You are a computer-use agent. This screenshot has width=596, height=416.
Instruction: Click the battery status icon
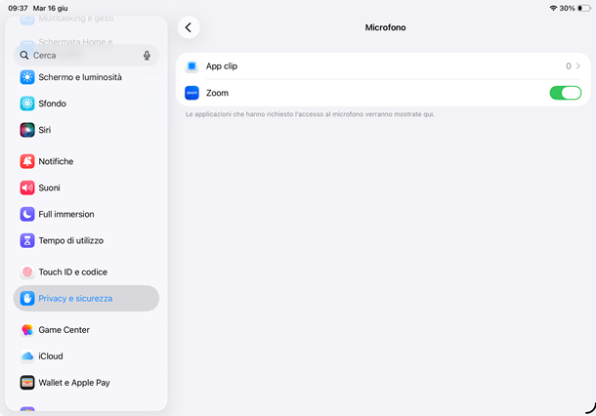(x=584, y=8)
